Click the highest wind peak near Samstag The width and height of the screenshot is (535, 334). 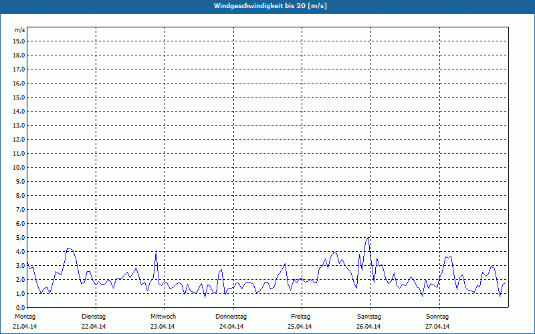[x=368, y=237]
